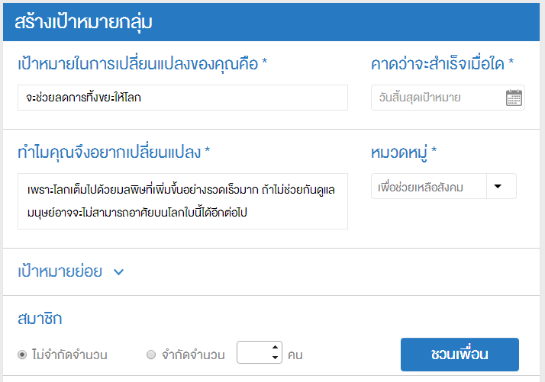Click the ไม่จำกัดจำนวน label text
Image resolution: width=545 pixels, height=382 pixels.
pyautogui.click(x=69, y=355)
